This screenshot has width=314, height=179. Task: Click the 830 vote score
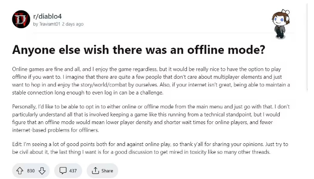coord(31,171)
